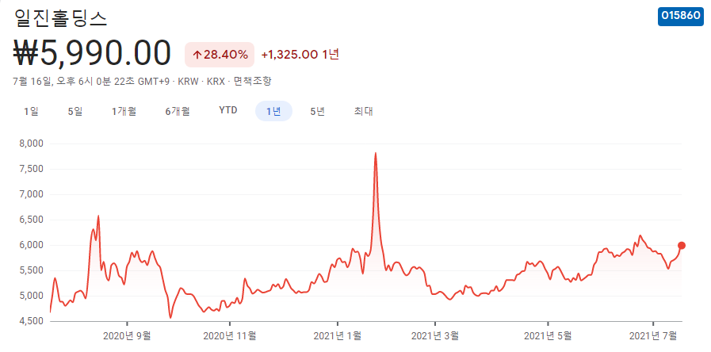The height and width of the screenshot is (352, 711).
Task: Click the 2021년 5월 x-axis label
Action: pyautogui.click(x=548, y=336)
